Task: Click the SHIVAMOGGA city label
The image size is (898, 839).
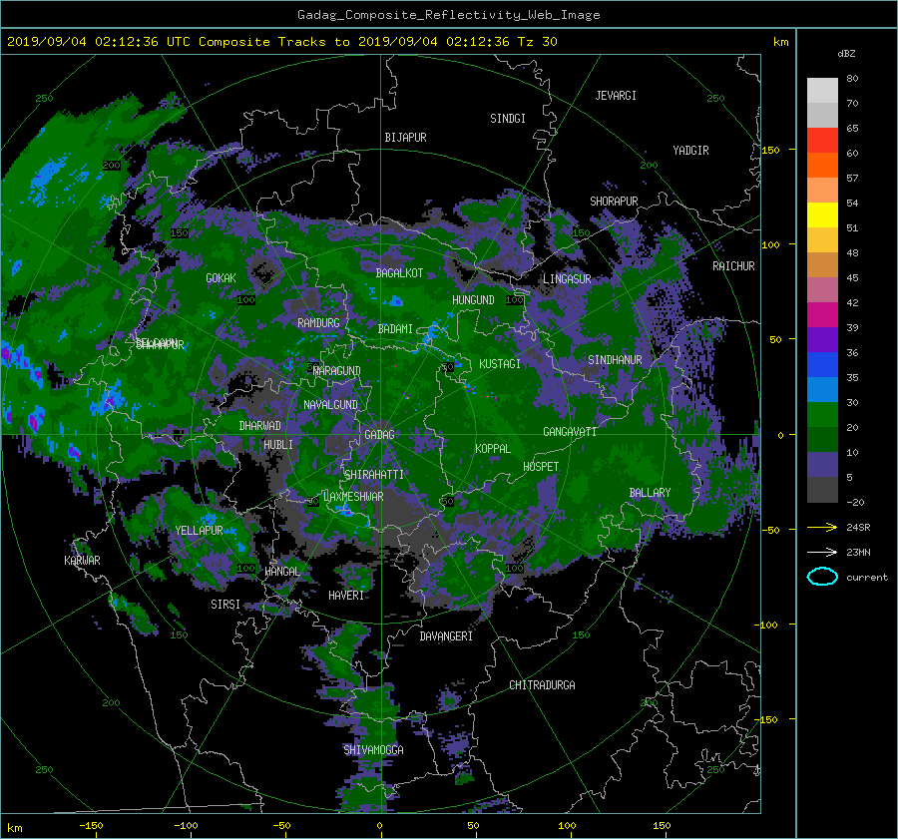Action: click(x=373, y=749)
